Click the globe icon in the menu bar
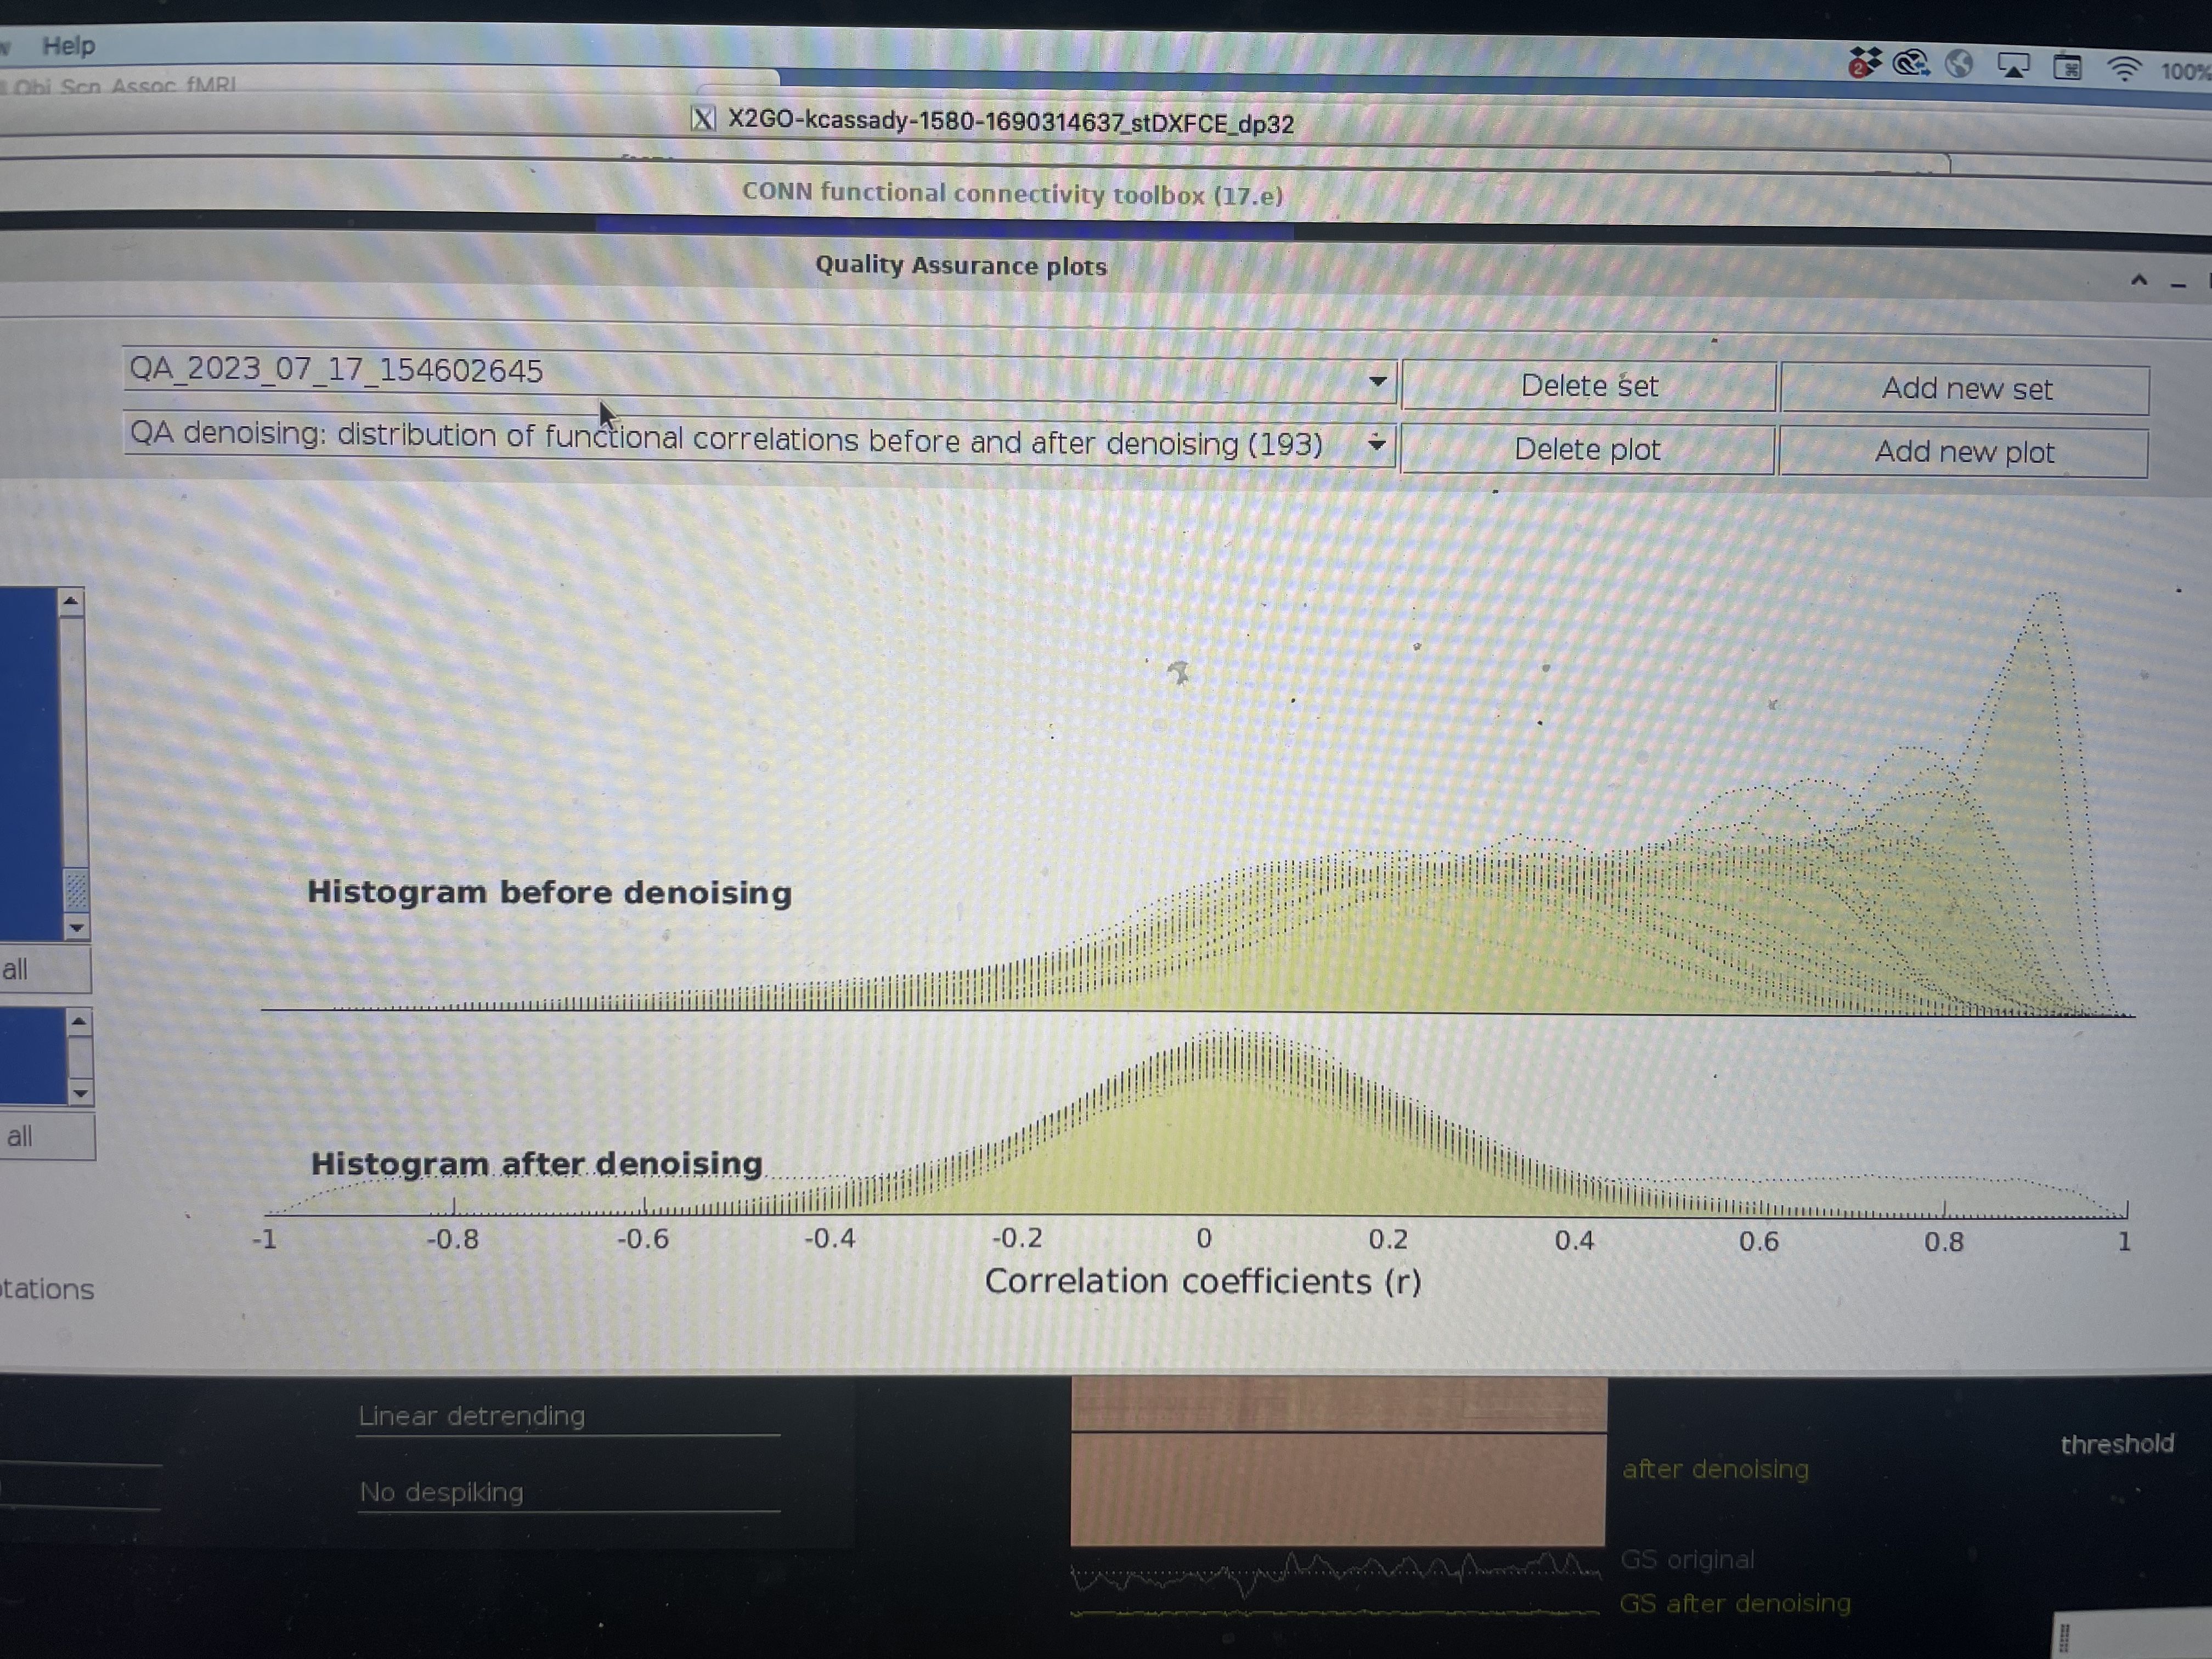 point(1960,65)
